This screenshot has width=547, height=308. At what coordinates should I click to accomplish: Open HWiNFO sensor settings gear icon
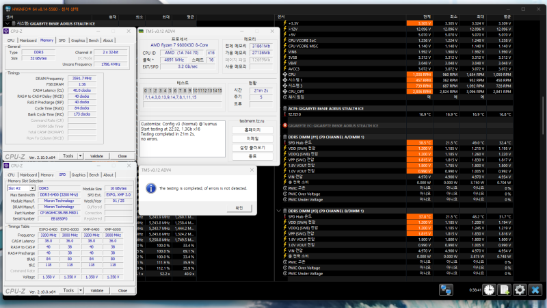point(520,290)
